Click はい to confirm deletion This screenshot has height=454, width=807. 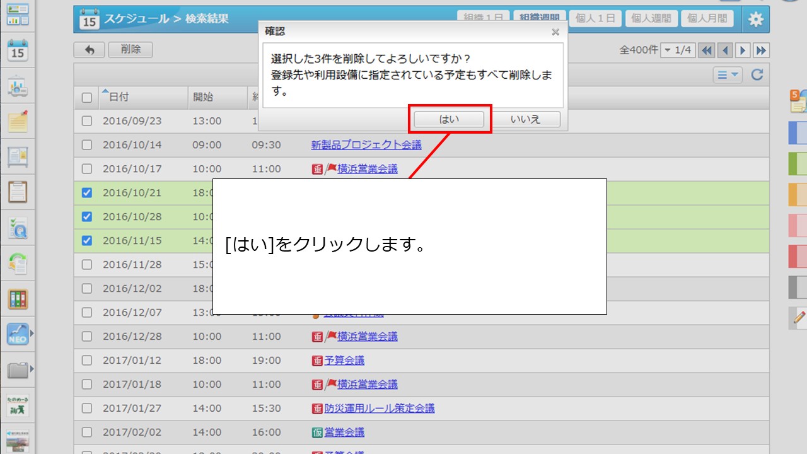[x=449, y=119]
